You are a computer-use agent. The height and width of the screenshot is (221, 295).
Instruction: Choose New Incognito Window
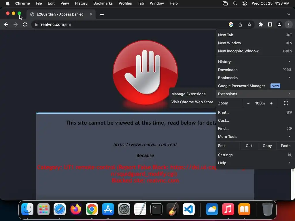[255, 51]
